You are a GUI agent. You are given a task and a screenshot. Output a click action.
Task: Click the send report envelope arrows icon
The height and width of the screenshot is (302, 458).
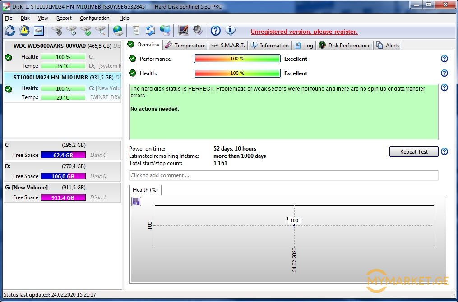coord(150,30)
